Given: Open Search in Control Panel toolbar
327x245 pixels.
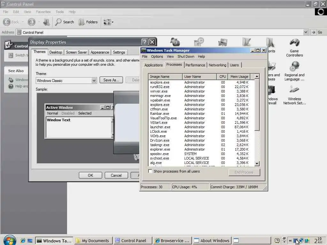Looking at the screenshot, I should [x=65, y=22].
